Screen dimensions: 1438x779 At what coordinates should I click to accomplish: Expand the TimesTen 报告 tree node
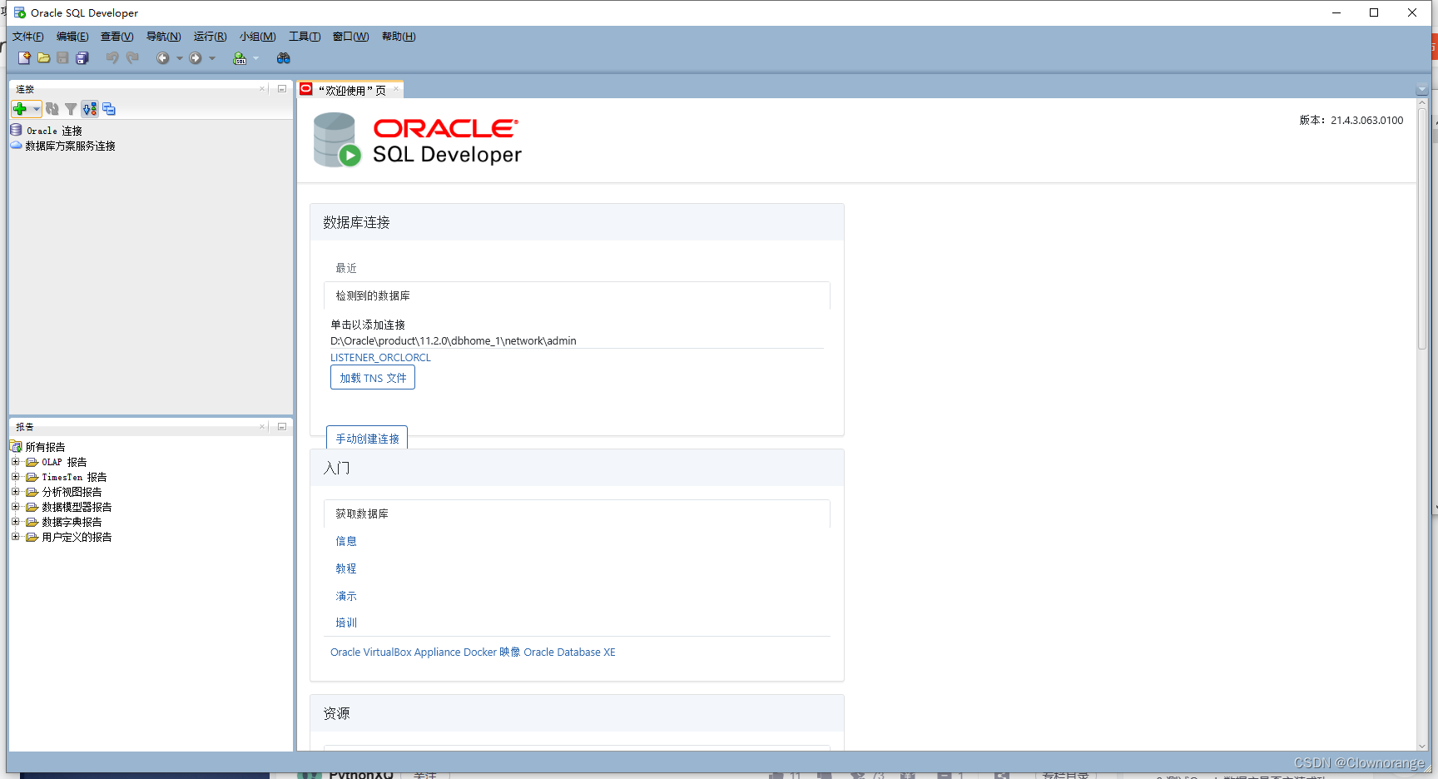15,477
